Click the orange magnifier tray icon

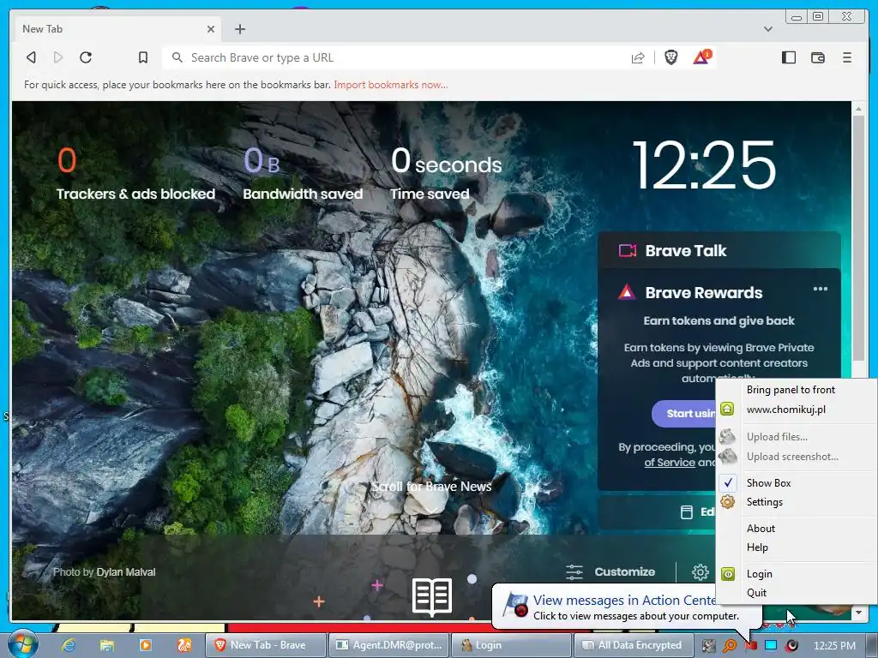click(x=729, y=646)
